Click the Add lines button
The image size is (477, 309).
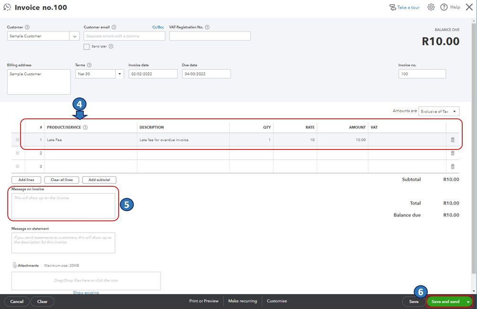pyautogui.click(x=26, y=180)
